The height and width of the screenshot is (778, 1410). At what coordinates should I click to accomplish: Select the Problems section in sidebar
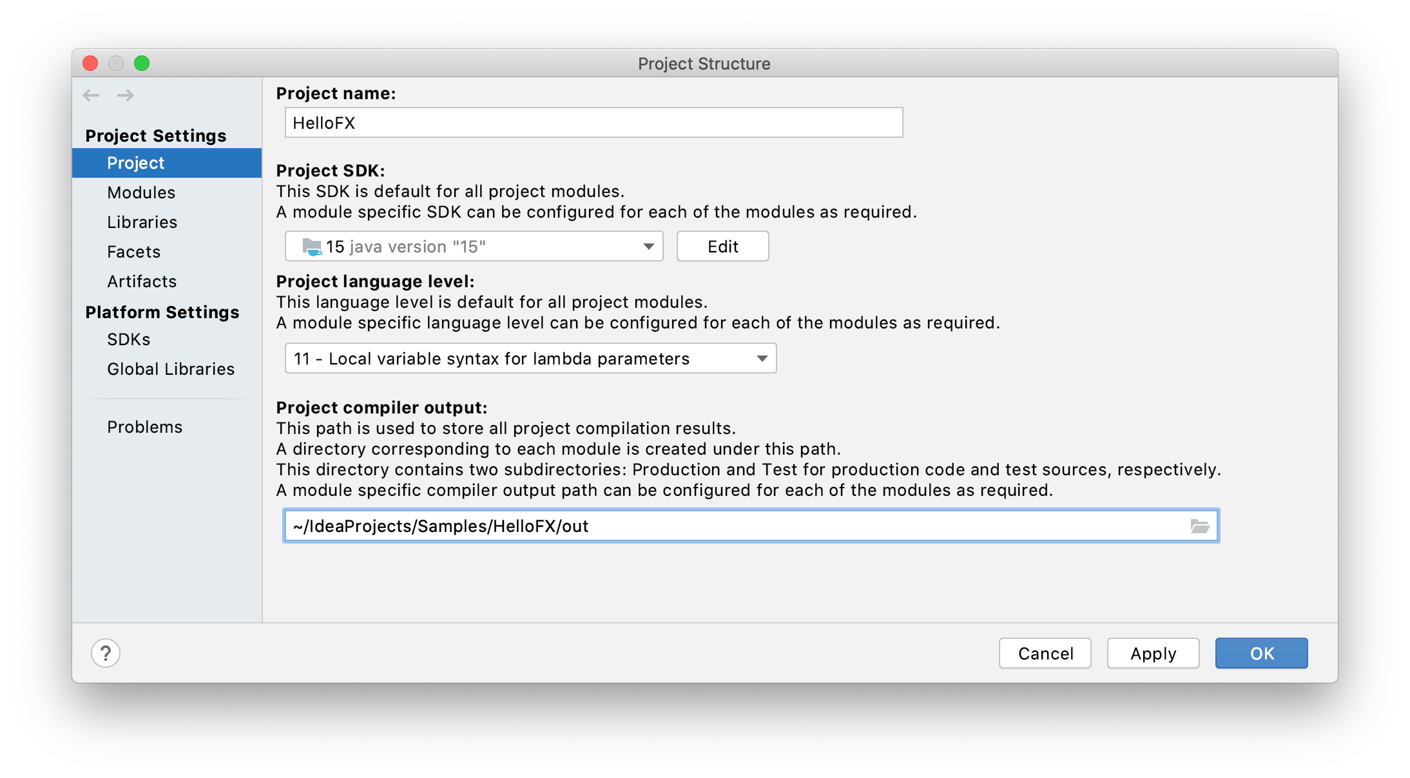pyautogui.click(x=147, y=426)
